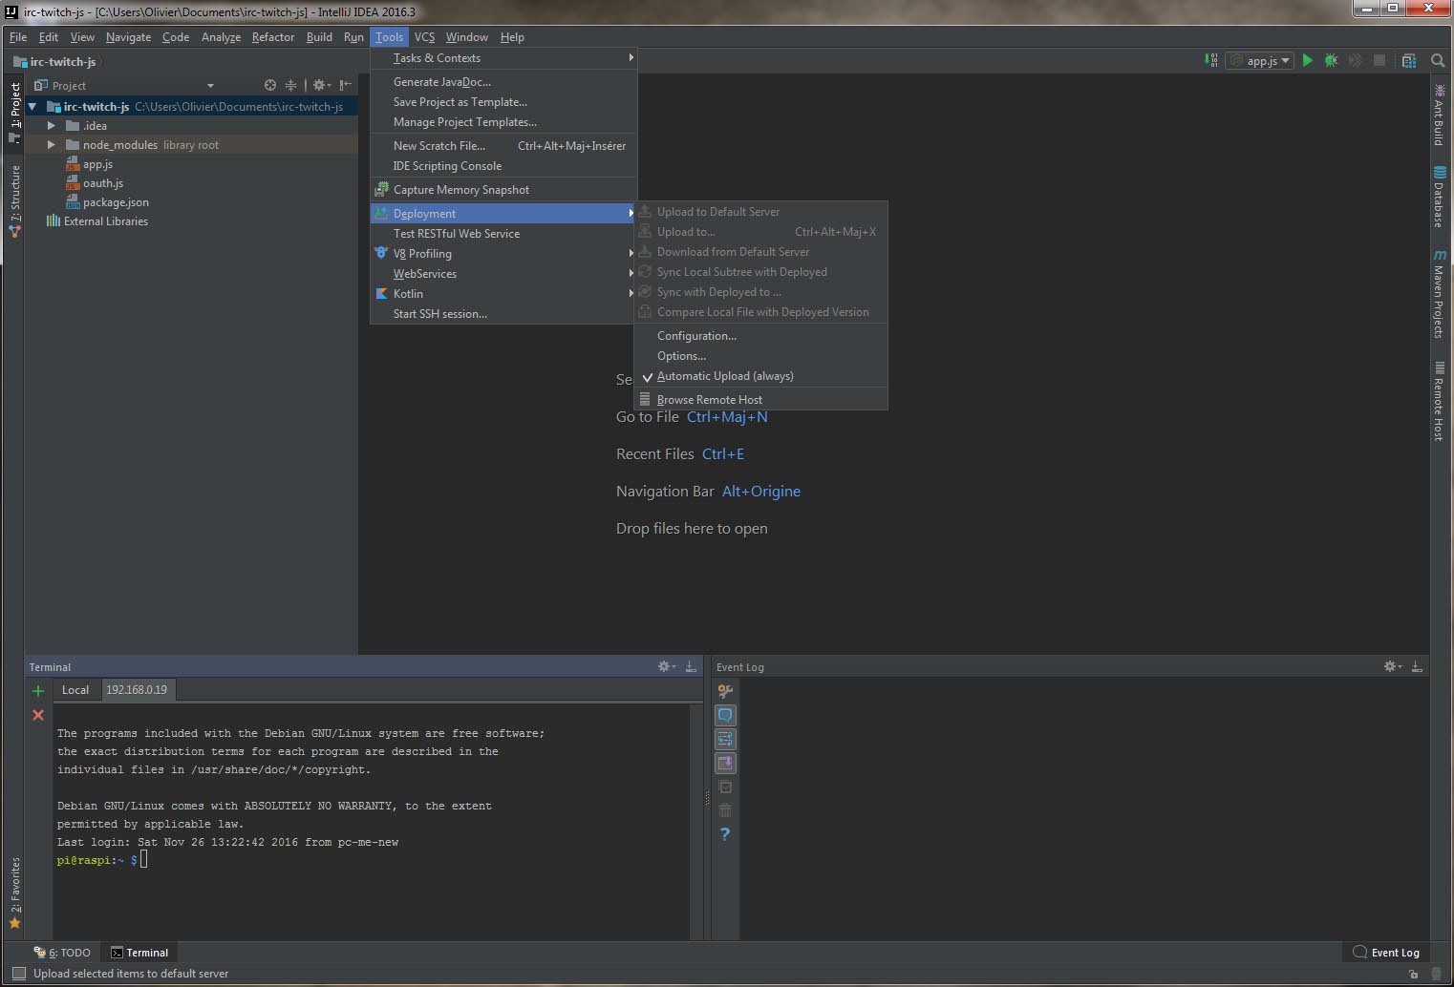Click the terminal vertical scrollbar
This screenshot has width=1454, height=987.
click(696, 821)
